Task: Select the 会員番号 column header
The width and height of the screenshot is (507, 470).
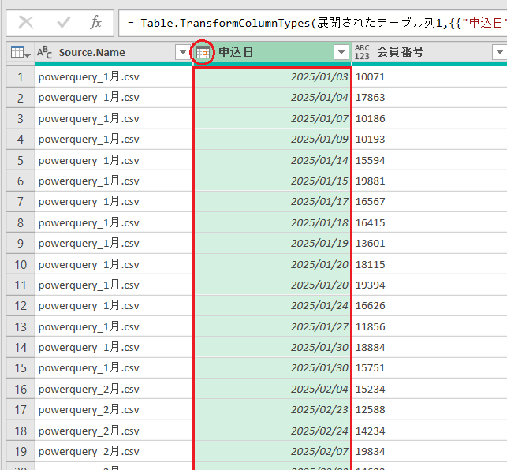Action: (430, 52)
